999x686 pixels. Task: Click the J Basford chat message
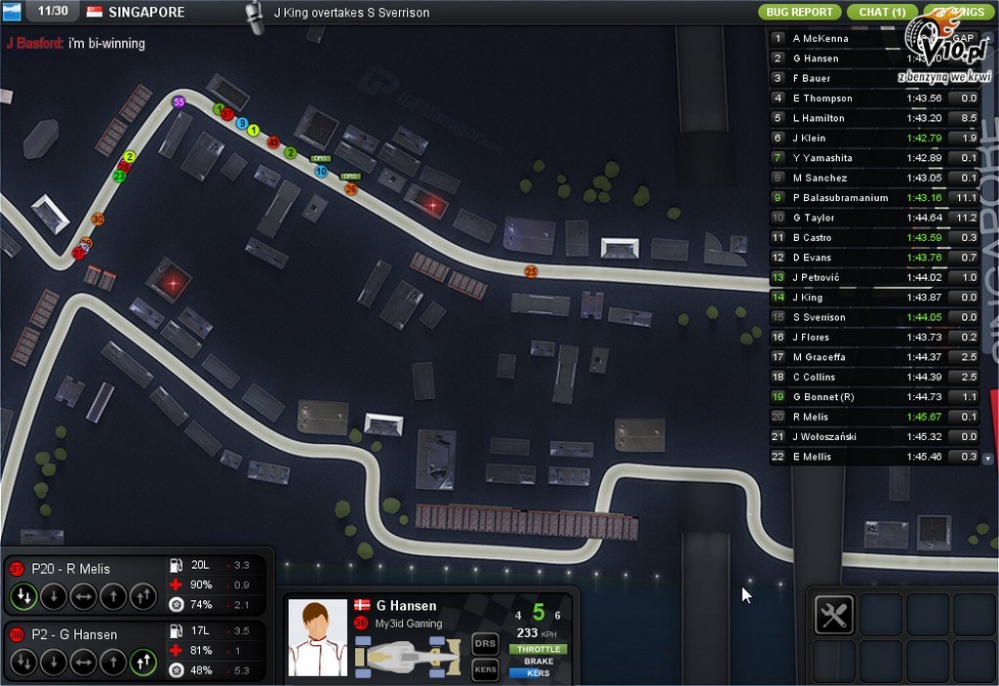click(76, 43)
